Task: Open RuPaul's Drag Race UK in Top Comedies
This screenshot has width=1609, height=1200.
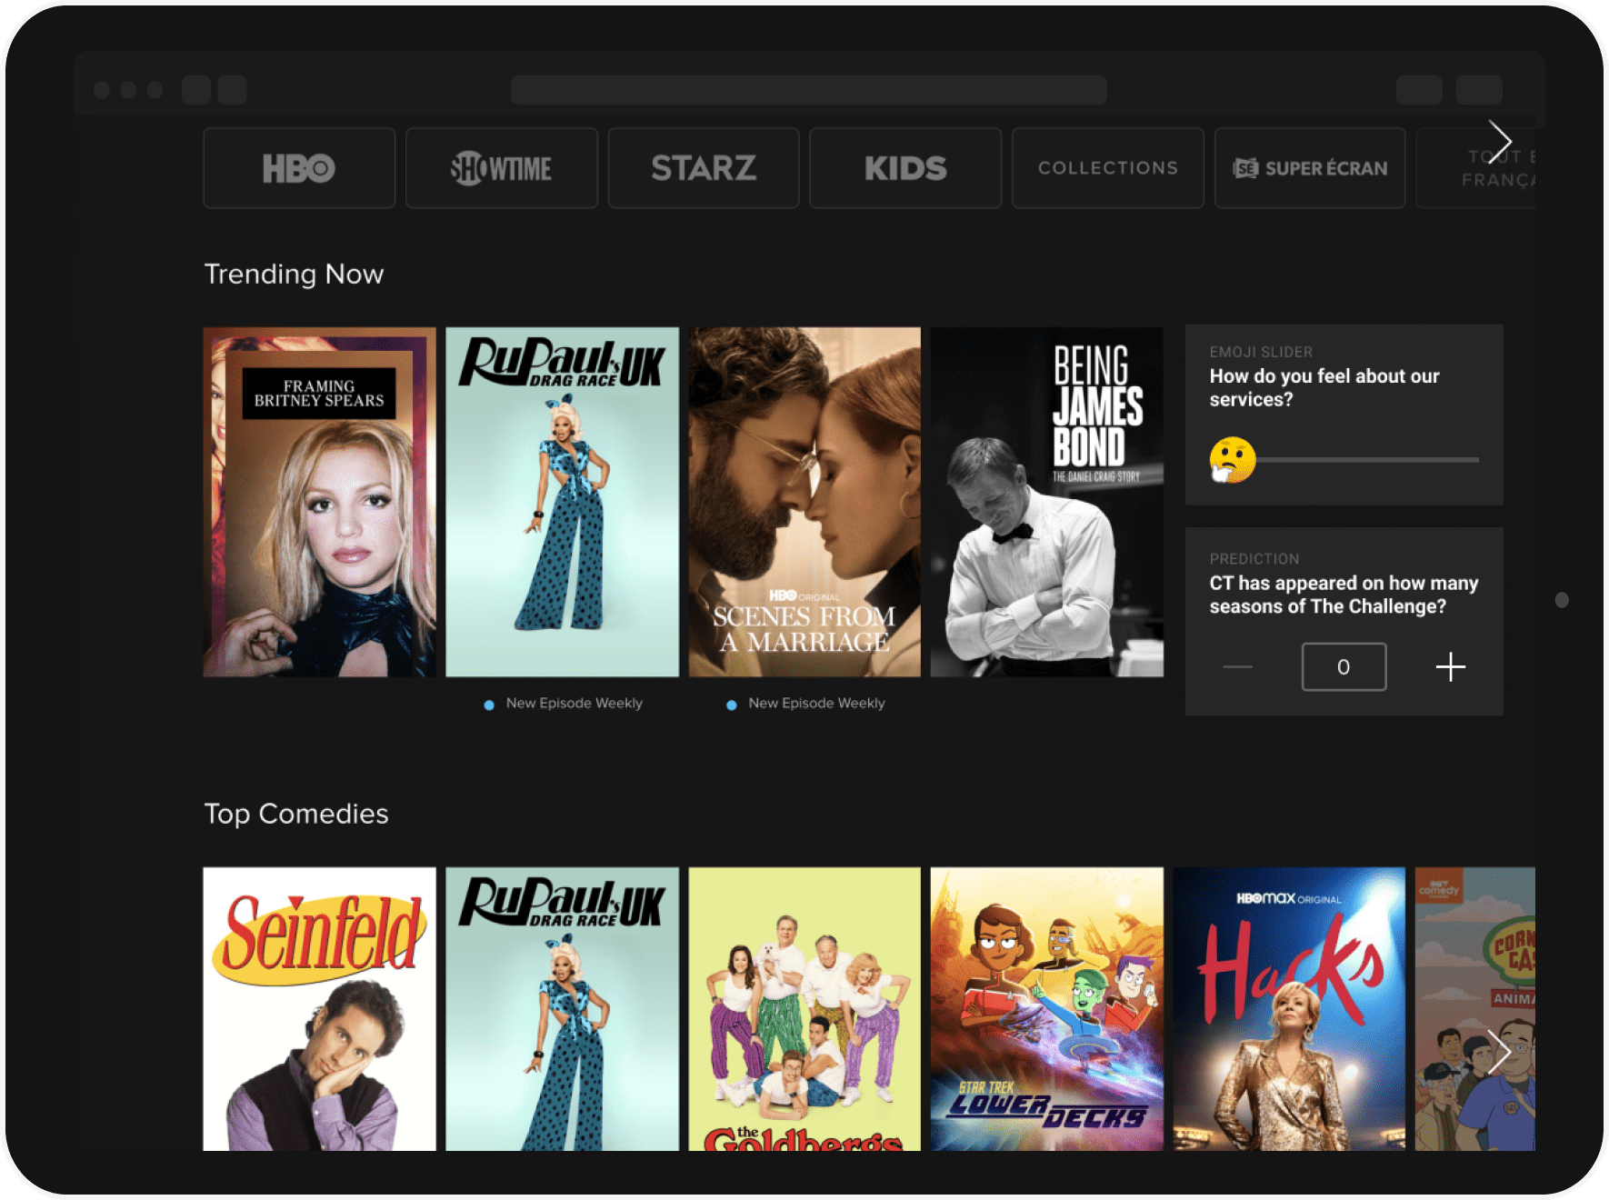Action: coord(562,1009)
